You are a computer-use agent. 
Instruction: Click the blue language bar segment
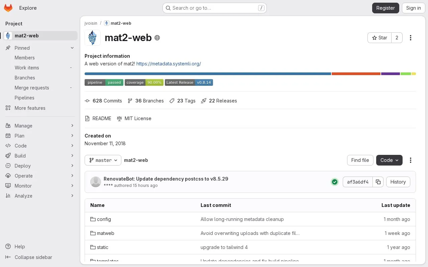(208, 74)
